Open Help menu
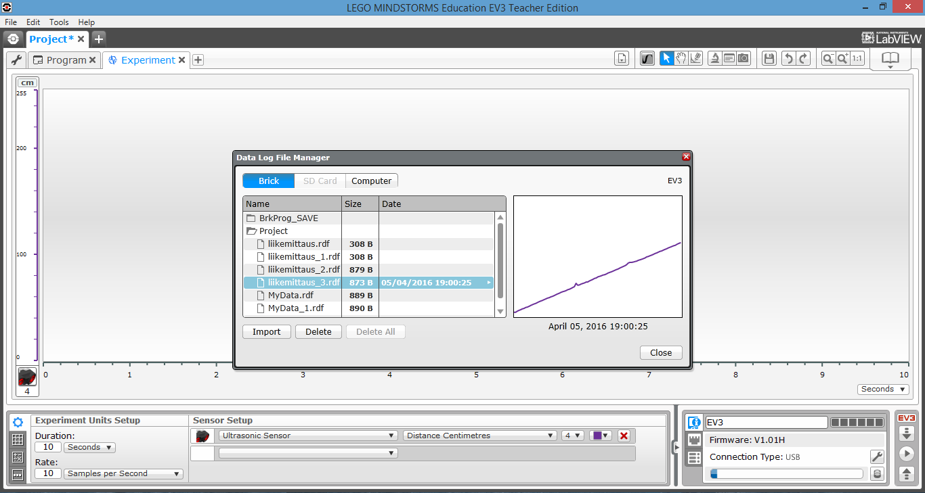This screenshot has width=925, height=493. coord(87,22)
